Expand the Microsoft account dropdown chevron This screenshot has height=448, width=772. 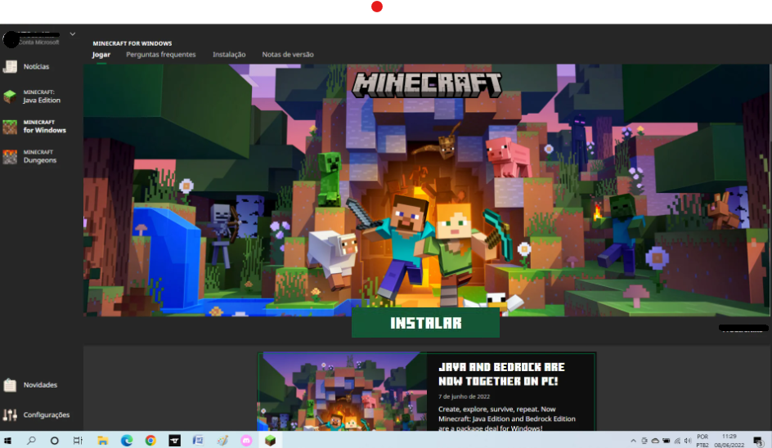point(72,34)
